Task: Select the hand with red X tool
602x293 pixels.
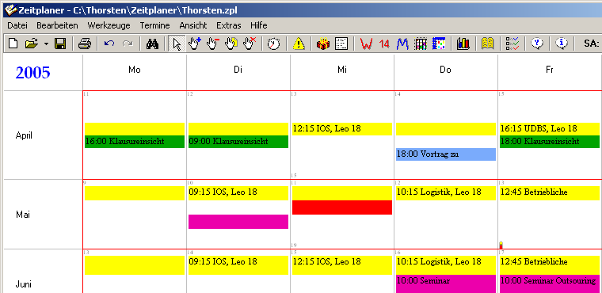Action: (250, 44)
